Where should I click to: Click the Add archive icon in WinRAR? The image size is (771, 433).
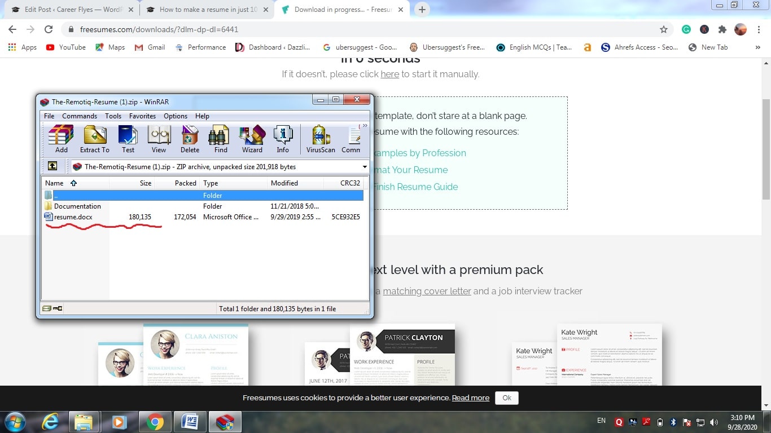[61, 139]
